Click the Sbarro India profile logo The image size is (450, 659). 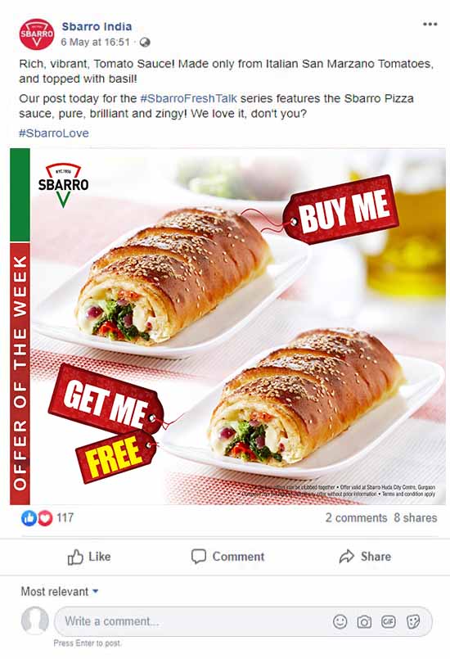click(37, 34)
